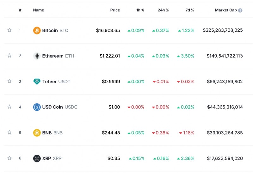The height and width of the screenshot is (173, 253).
Task: Toggle the BNB watchlist star
Action: (x=9, y=133)
